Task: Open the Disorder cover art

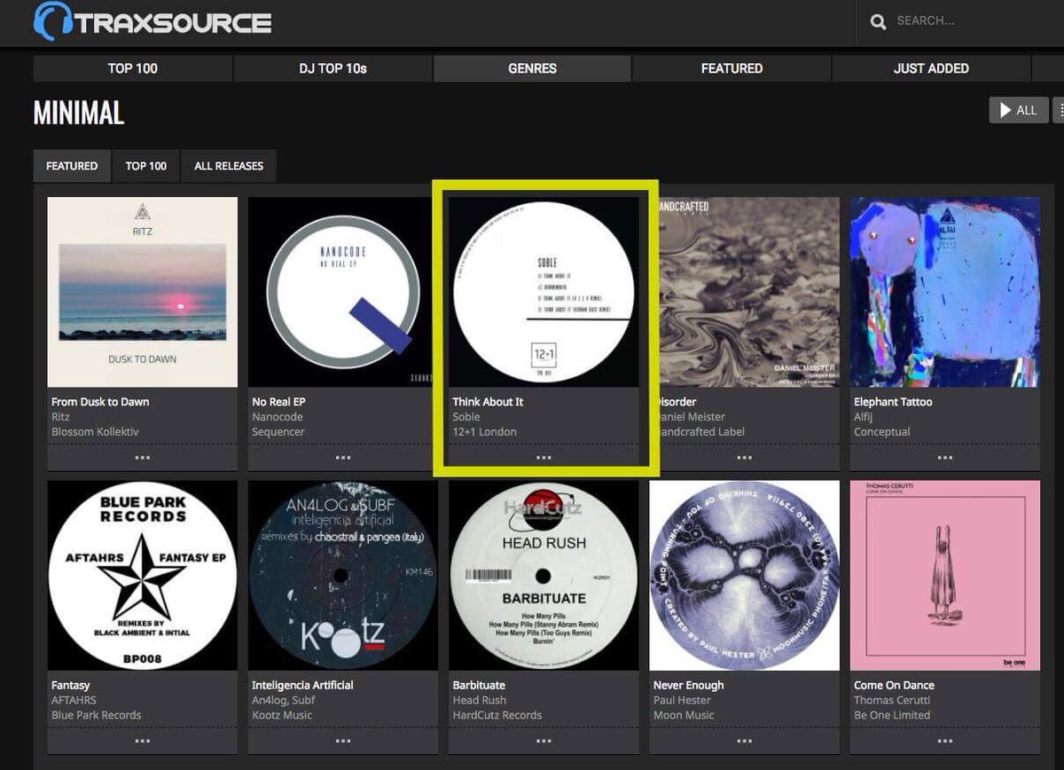Action: (x=747, y=292)
